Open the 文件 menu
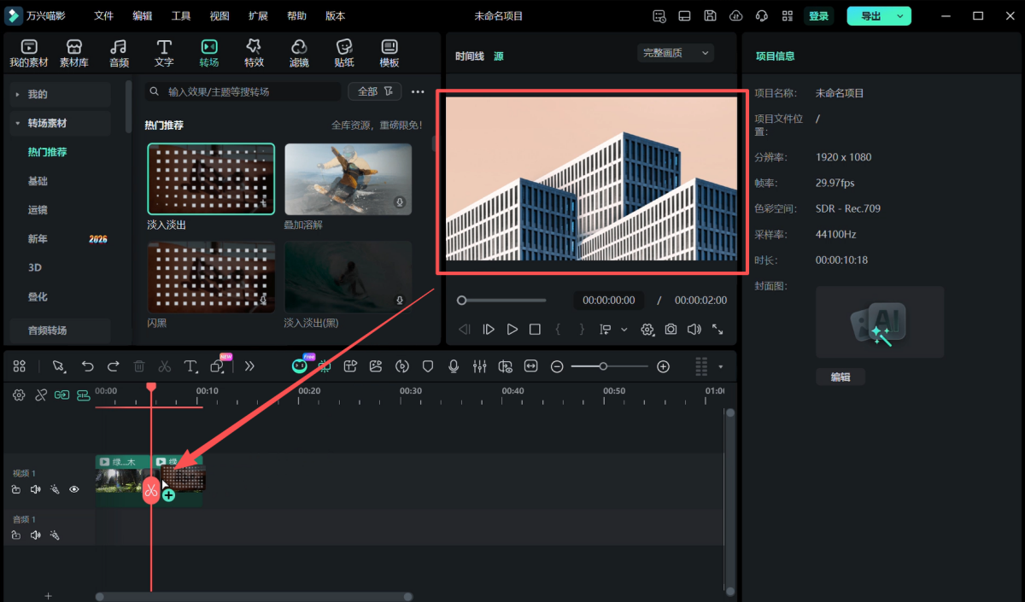Viewport: 1025px width, 602px height. (103, 16)
